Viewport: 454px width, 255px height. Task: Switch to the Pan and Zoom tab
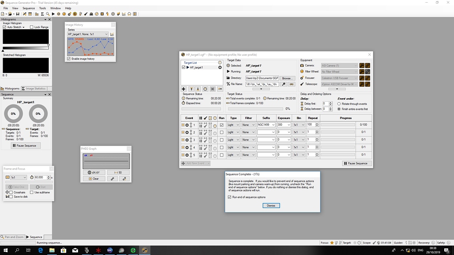point(12,237)
